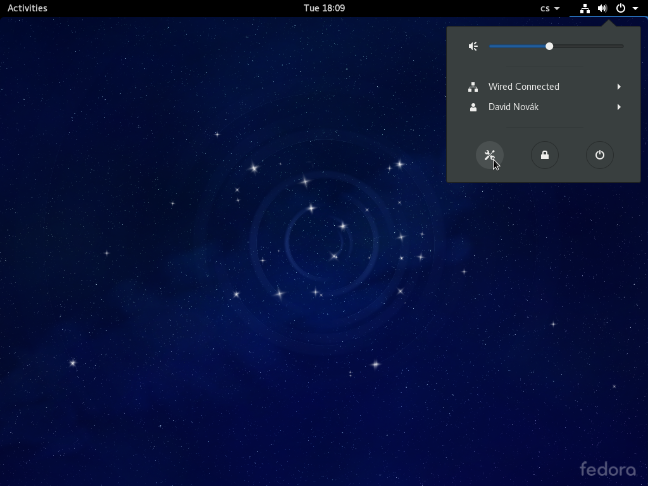Collapse the system menu via top bar arrow
This screenshot has height=486, width=648.
click(x=635, y=8)
